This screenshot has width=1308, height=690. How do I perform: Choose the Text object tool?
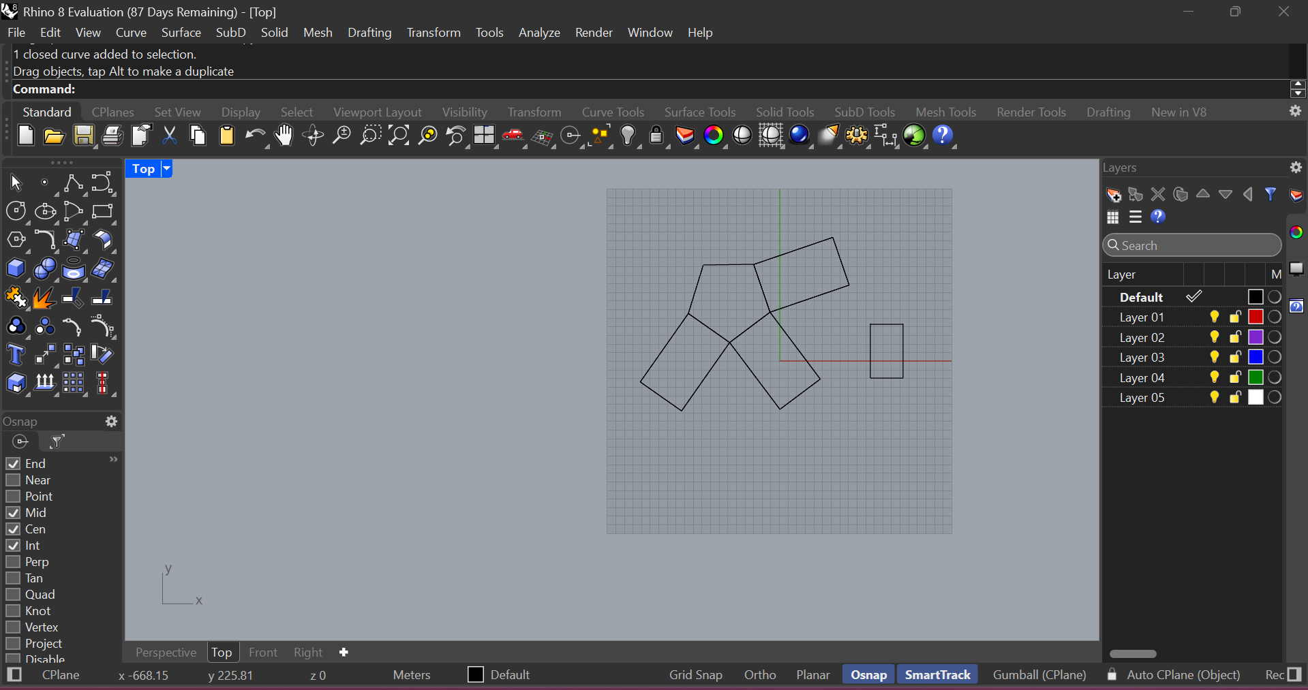click(16, 355)
